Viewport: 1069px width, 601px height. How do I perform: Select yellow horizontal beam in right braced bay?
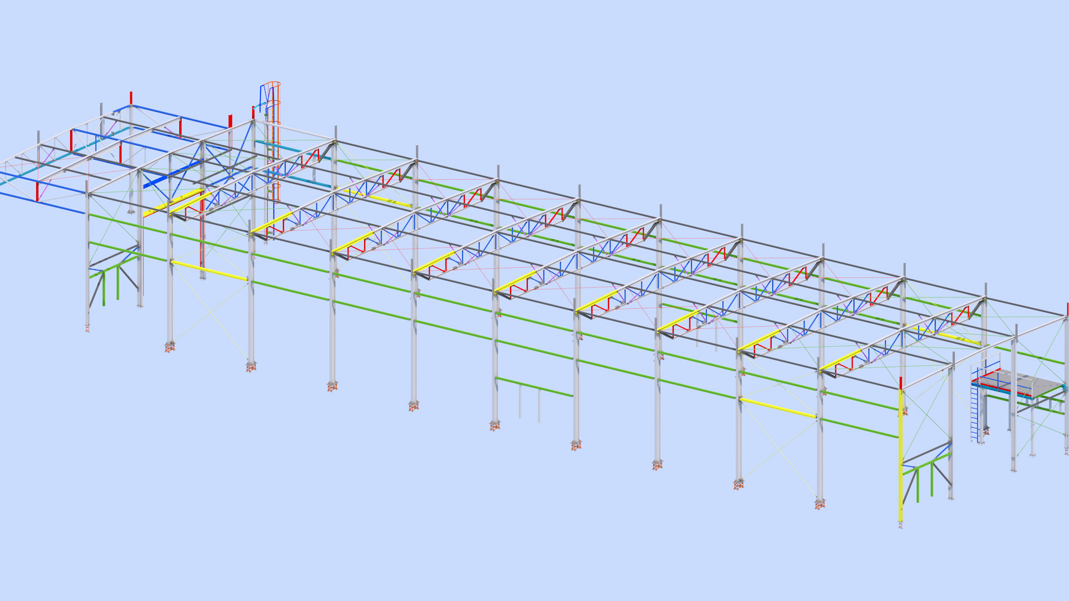click(x=779, y=408)
